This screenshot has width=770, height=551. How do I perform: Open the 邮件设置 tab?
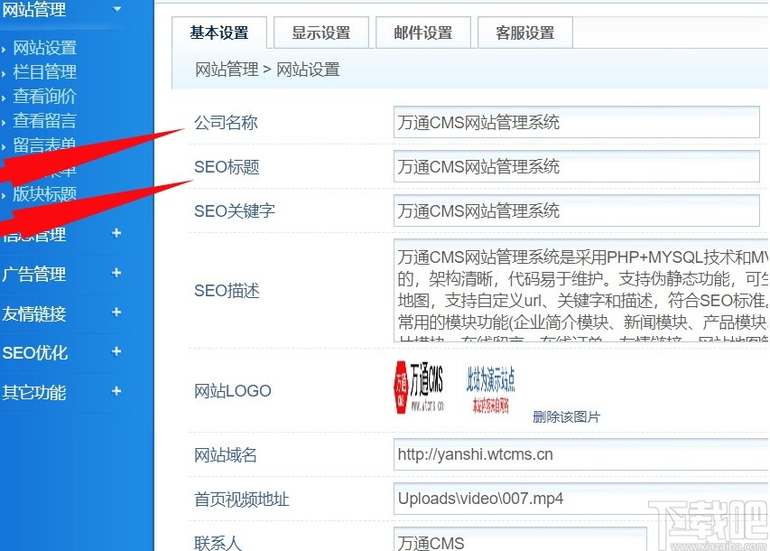click(422, 32)
